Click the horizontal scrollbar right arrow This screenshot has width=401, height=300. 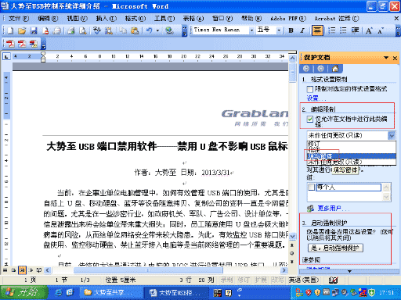coord(284,270)
